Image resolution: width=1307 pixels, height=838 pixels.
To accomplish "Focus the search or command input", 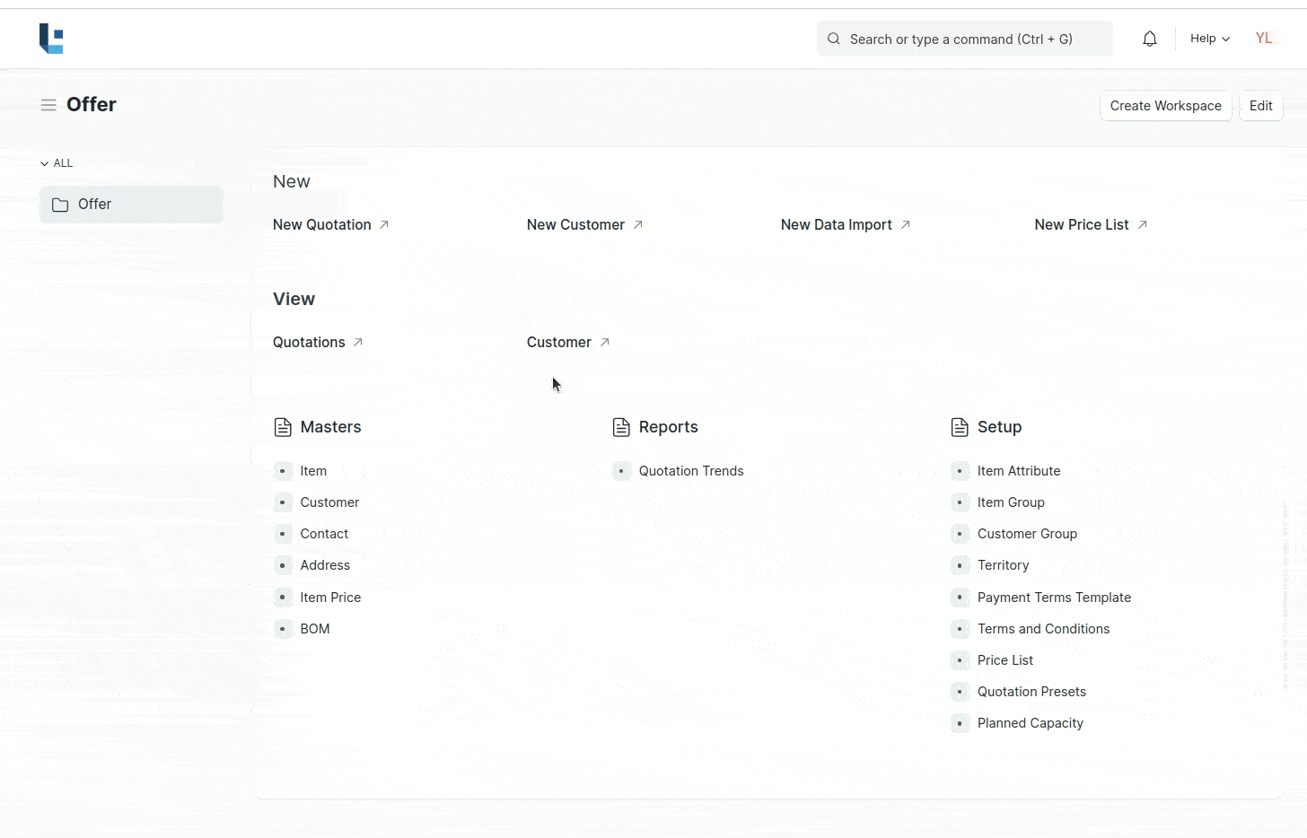I will point(965,39).
